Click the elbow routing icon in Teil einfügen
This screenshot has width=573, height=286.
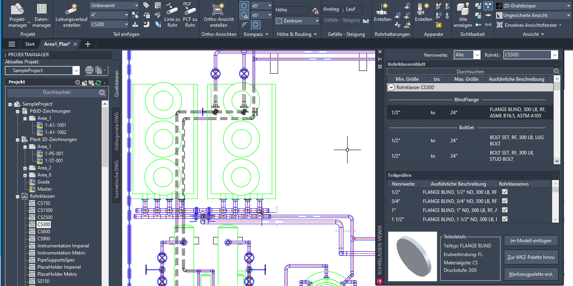pyautogui.click(x=146, y=24)
